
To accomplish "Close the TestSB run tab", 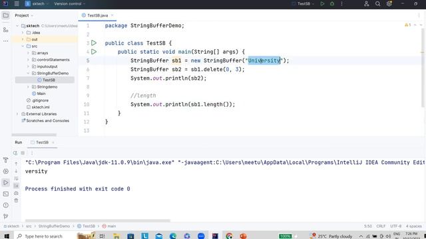I will [53, 142].
